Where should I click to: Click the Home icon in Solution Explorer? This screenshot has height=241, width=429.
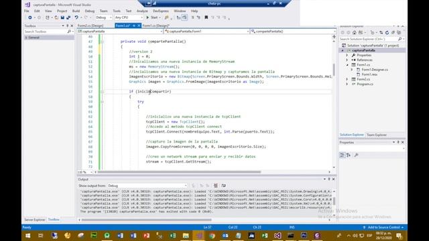pyautogui.click(x=355, y=33)
